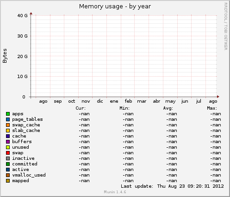Click the dark purple cache legend swatch
The width and height of the screenshot is (230, 197).
(x=8, y=136)
